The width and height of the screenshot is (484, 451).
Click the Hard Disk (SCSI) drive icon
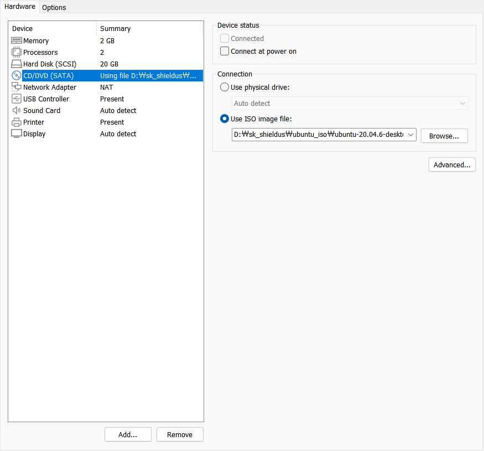[17, 64]
